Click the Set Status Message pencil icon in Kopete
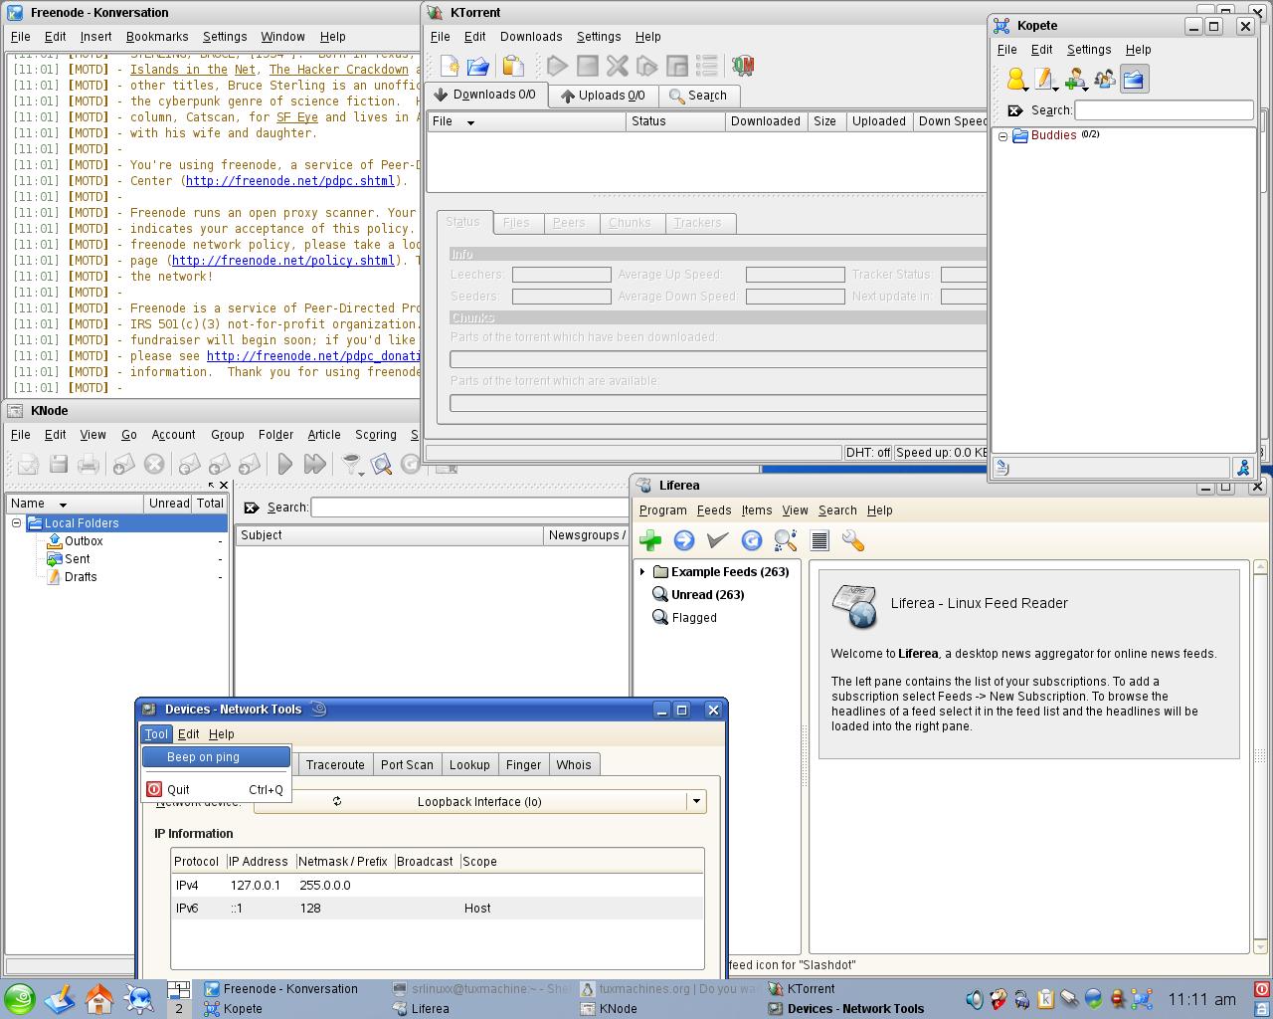The image size is (1273, 1019). pos(1044,80)
